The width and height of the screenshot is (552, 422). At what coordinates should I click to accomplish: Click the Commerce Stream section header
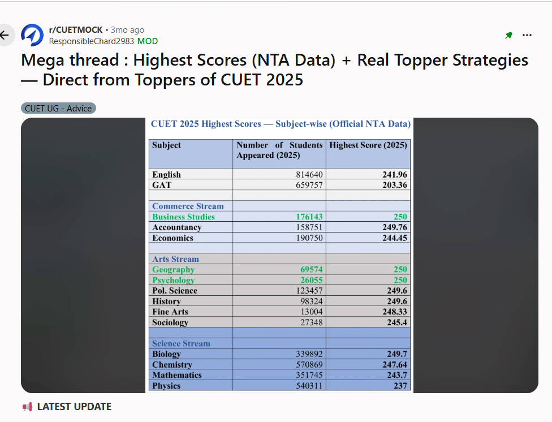188,206
